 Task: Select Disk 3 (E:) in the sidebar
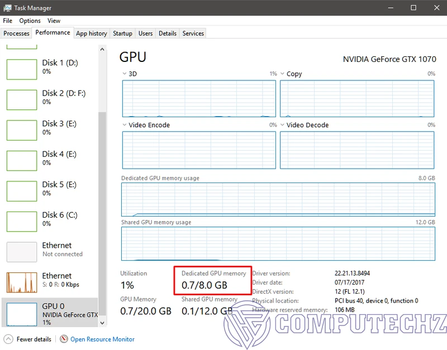point(50,130)
